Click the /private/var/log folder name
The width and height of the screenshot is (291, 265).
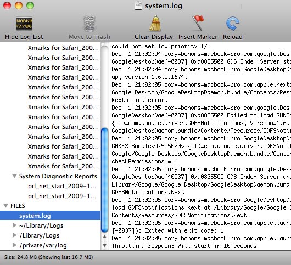[43, 245]
